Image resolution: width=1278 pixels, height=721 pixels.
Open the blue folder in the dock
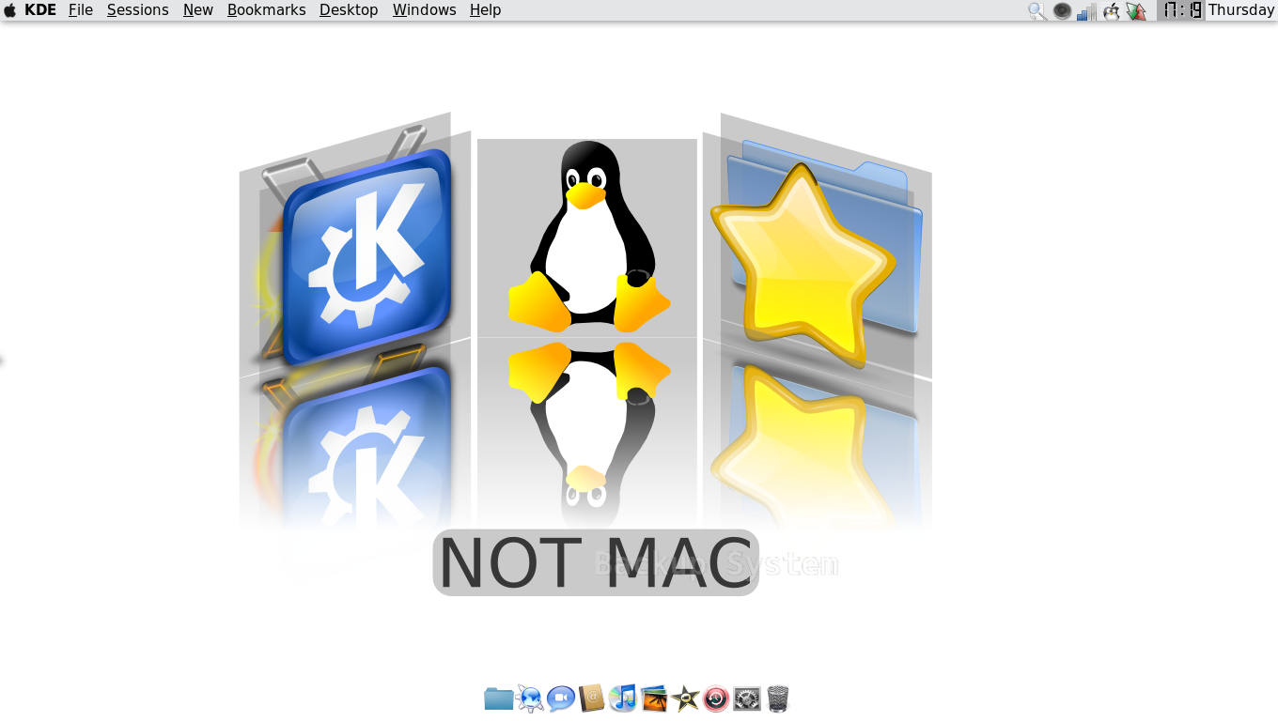point(499,698)
